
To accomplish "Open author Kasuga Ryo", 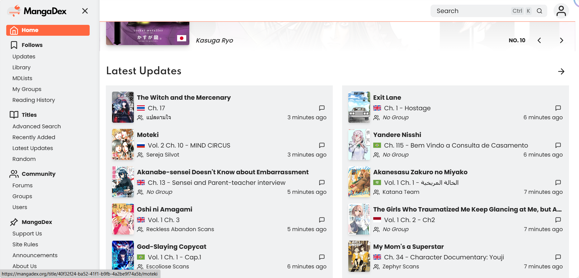I will [214, 40].
